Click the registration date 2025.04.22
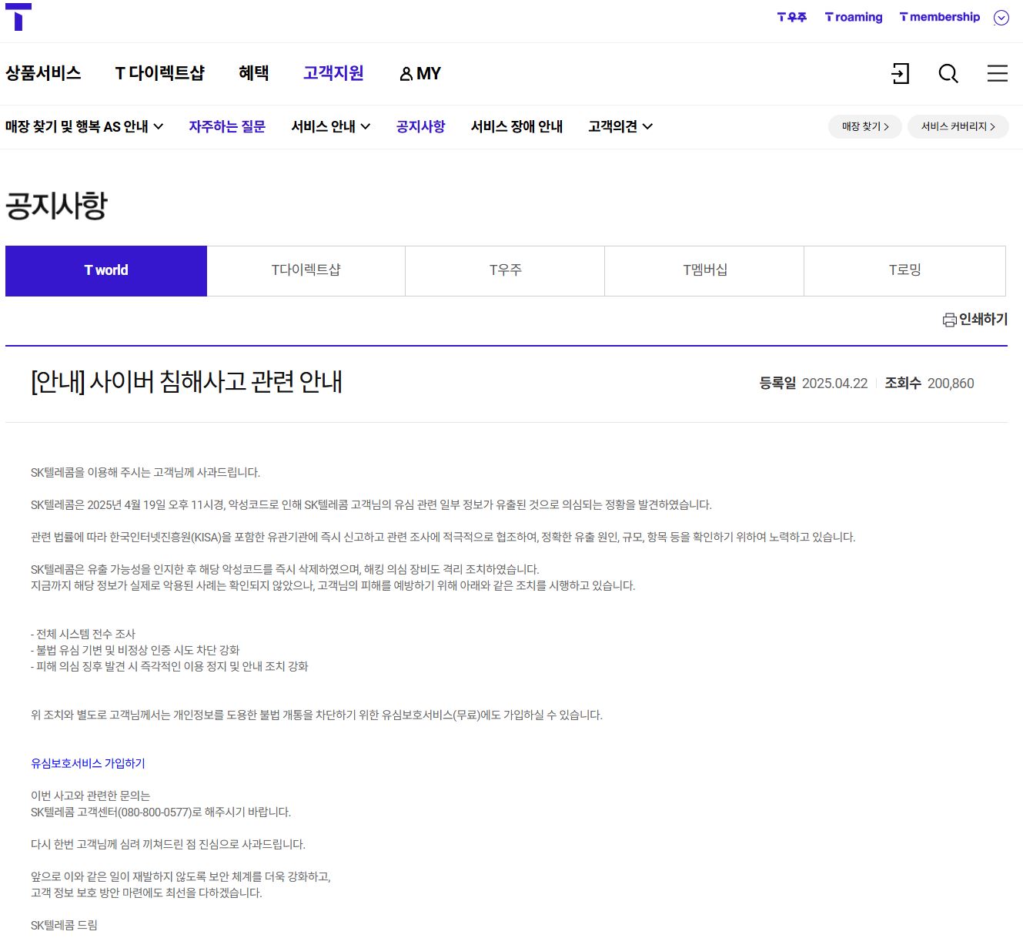The image size is (1023, 938). (x=834, y=384)
